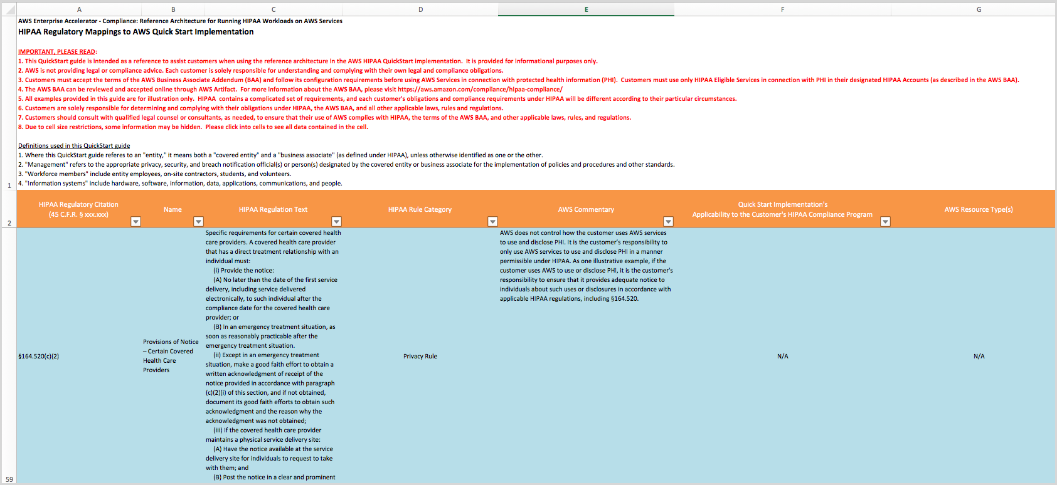Open the HIPAA Regulatory Citation filter dropdown
Screen dimensions: 1057x485
point(135,221)
